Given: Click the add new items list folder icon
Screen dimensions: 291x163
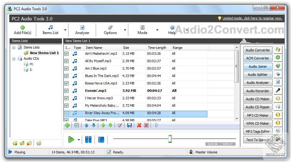Looking at the screenshot, I should click(x=15, y=143).
